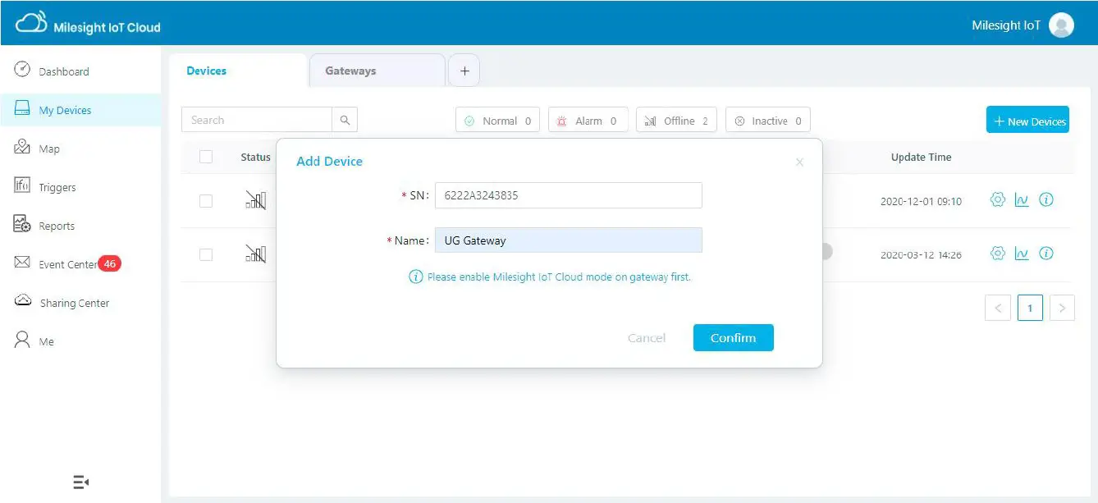Check the select-all checkbox in the device table header
1098x503 pixels.
pos(206,157)
